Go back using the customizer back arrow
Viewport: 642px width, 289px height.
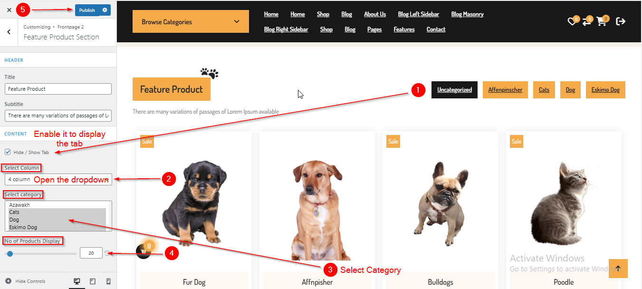click(x=9, y=32)
